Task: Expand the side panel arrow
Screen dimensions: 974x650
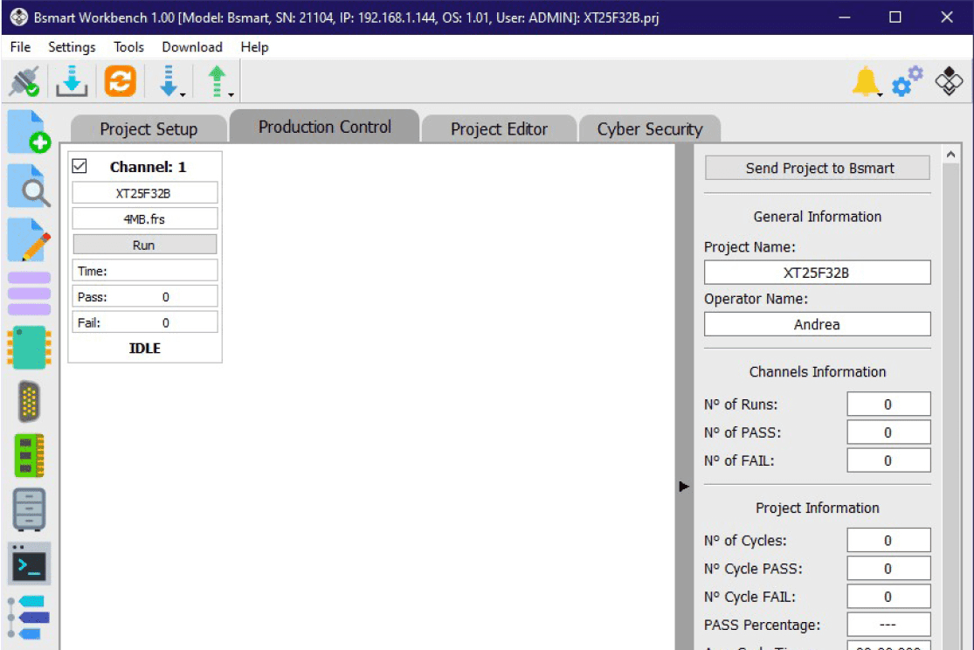Action: pyautogui.click(x=684, y=487)
